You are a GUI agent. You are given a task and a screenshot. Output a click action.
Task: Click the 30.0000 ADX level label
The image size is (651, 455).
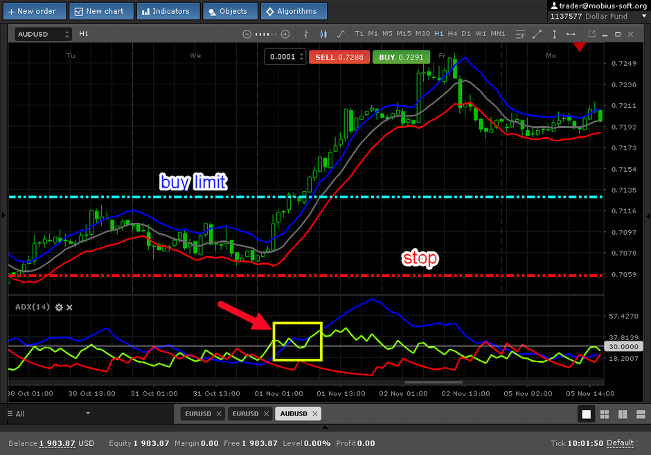[x=623, y=346]
